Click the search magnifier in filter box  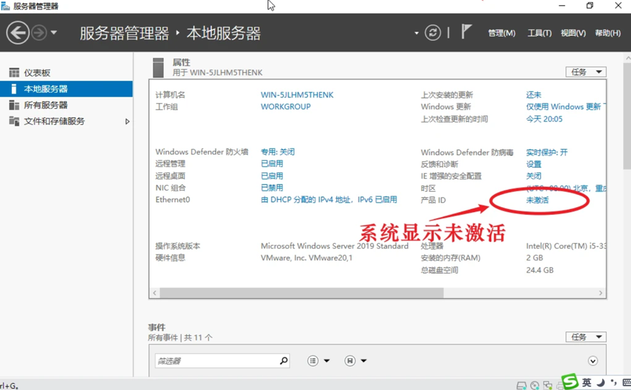284,361
